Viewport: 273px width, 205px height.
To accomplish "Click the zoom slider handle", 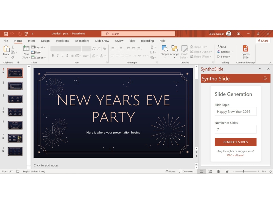I will pyautogui.click(x=244, y=171).
